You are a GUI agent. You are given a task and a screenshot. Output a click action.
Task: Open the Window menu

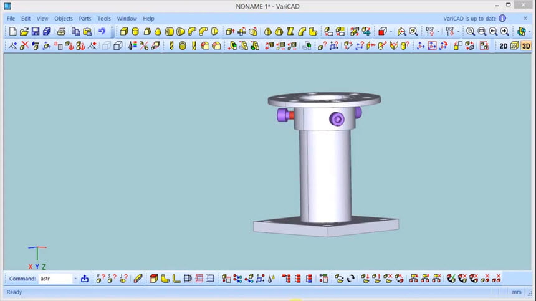[127, 19]
